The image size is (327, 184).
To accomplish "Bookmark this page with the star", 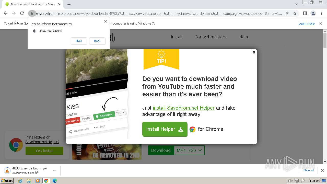I will pos(295,13).
